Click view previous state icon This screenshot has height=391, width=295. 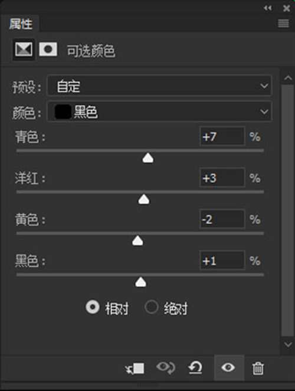coord(166,368)
